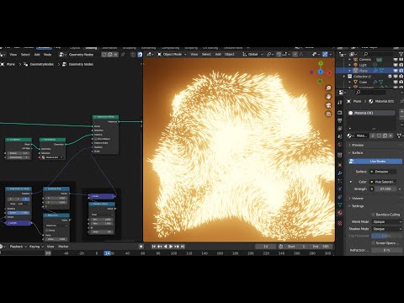The height and width of the screenshot is (303, 404).
Task: Play the animation in the timeline
Action: (171, 247)
